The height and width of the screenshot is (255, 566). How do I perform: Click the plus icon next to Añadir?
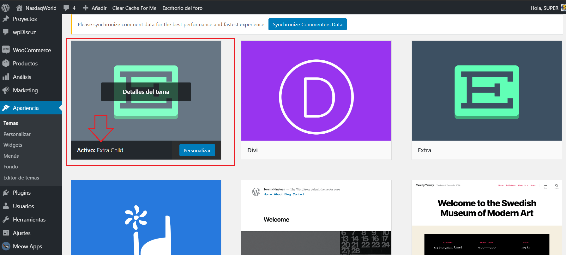(x=85, y=8)
